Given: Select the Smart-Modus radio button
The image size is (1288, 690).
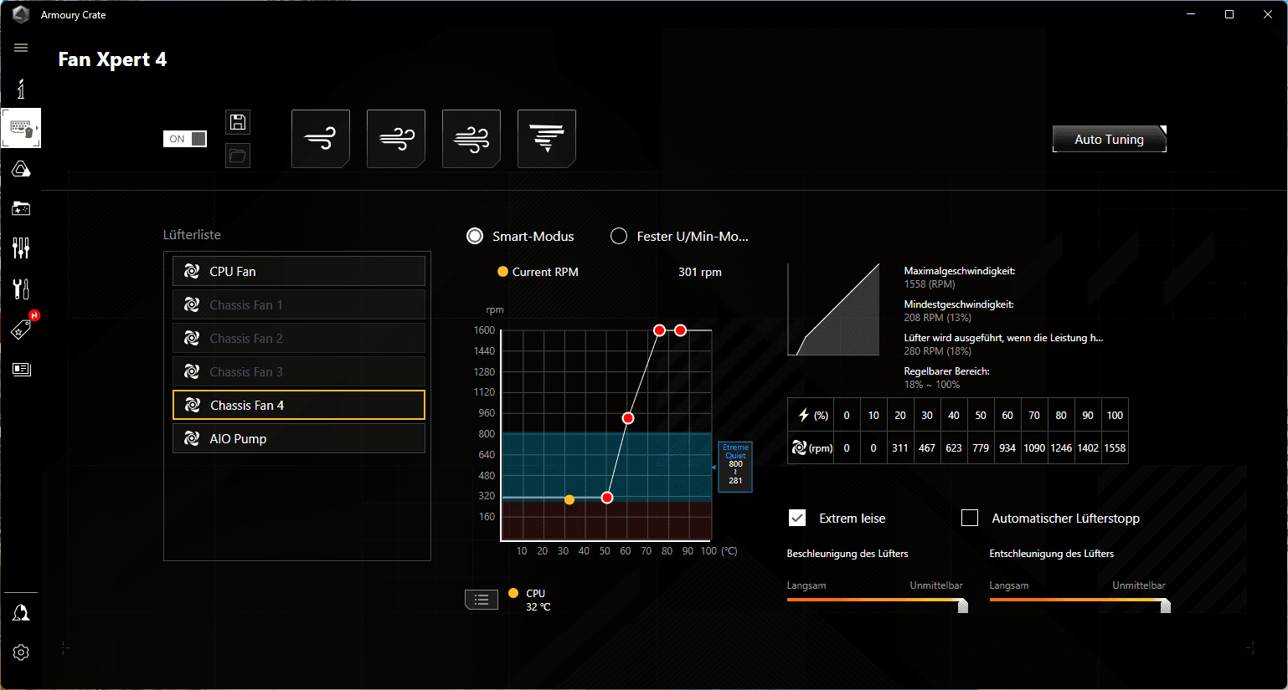Looking at the screenshot, I should (475, 236).
